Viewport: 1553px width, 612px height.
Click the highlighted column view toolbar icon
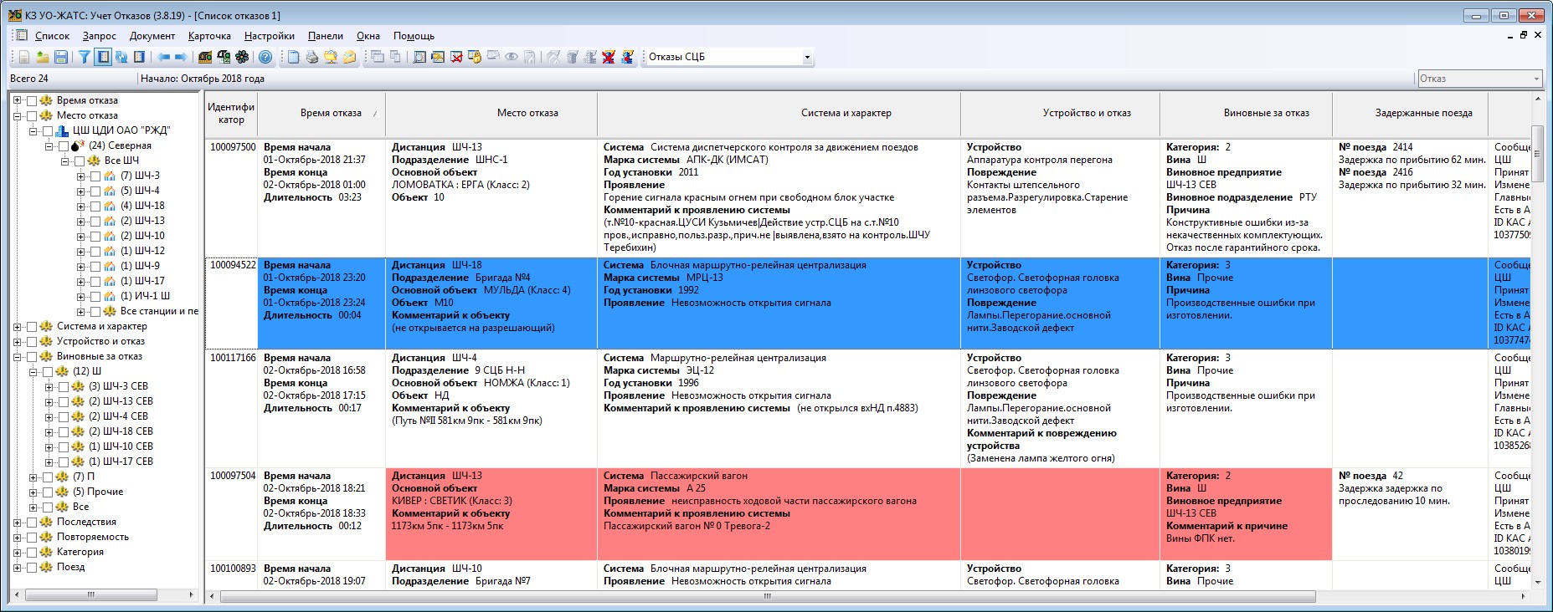[103, 57]
